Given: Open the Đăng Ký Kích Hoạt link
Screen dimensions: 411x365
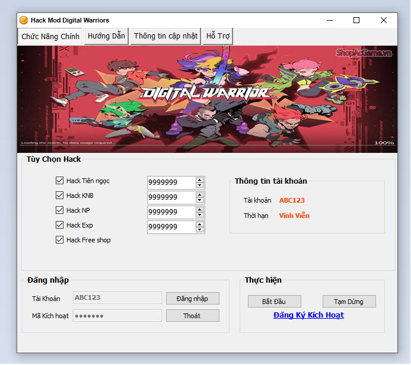Looking at the screenshot, I should (309, 315).
